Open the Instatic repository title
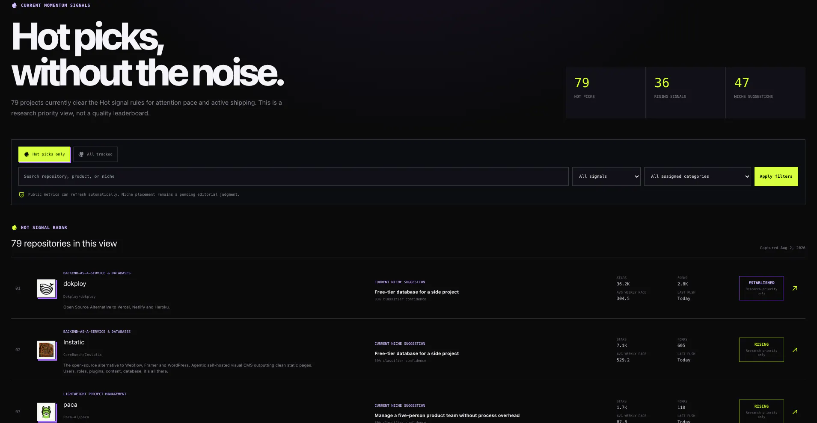Screen dimensions: 817x423 pos(74,342)
